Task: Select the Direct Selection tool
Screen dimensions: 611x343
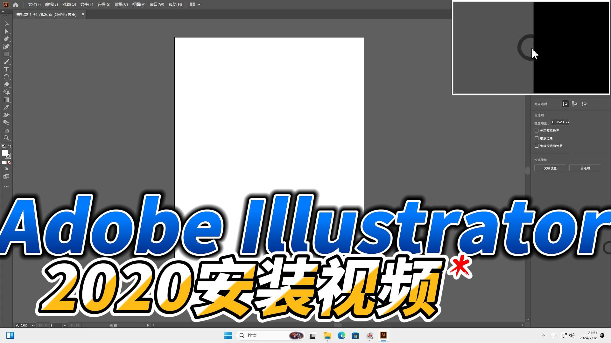Action: (x=6, y=31)
